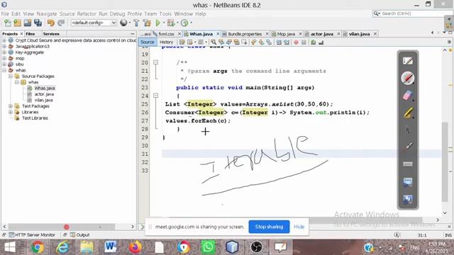Open the Navigate menu
Screen dimensions: 454x255
click(x=47, y=14)
